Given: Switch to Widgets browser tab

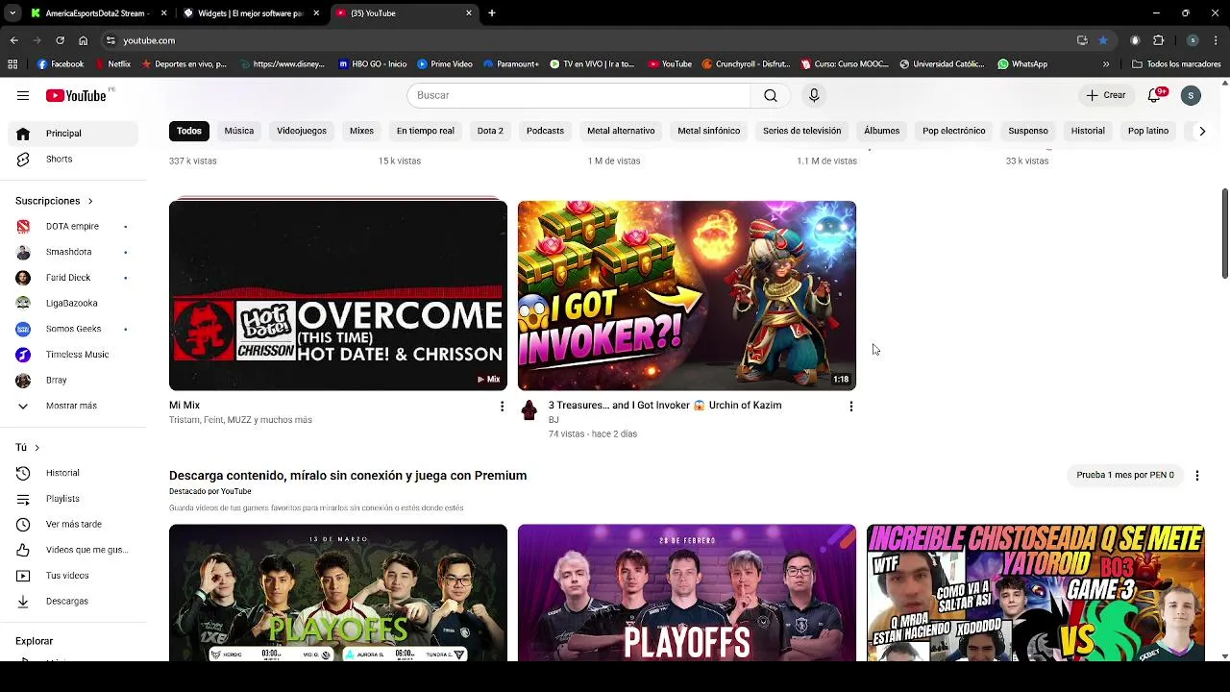Looking at the screenshot, I should (250, 13).
